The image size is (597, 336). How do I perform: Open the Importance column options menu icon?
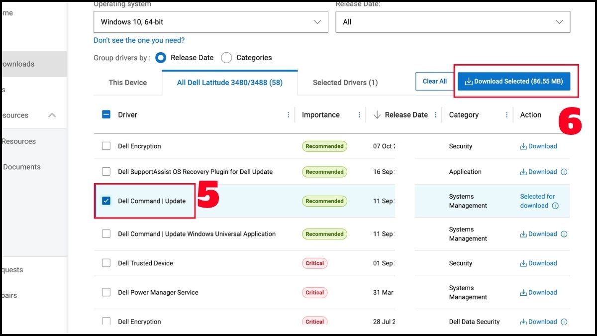[360, 114]
